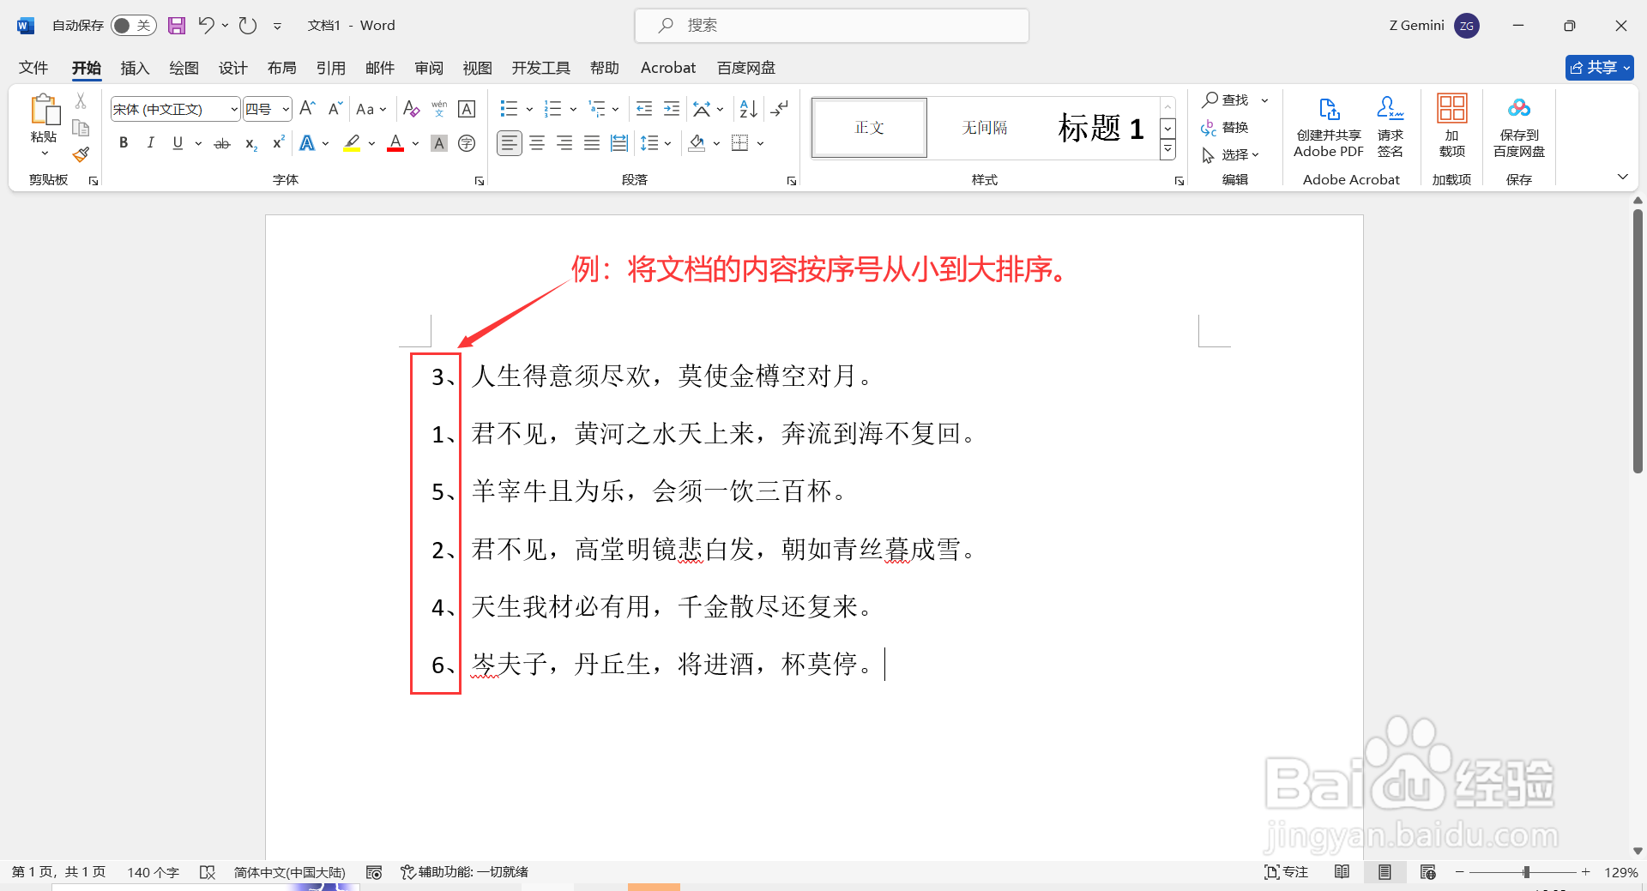Click inside the top search box
Viewport: 1647px width, 891px height.
pos(830,25)
